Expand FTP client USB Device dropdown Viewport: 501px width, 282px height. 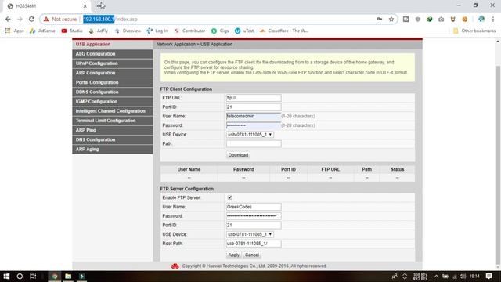(250, 135)
